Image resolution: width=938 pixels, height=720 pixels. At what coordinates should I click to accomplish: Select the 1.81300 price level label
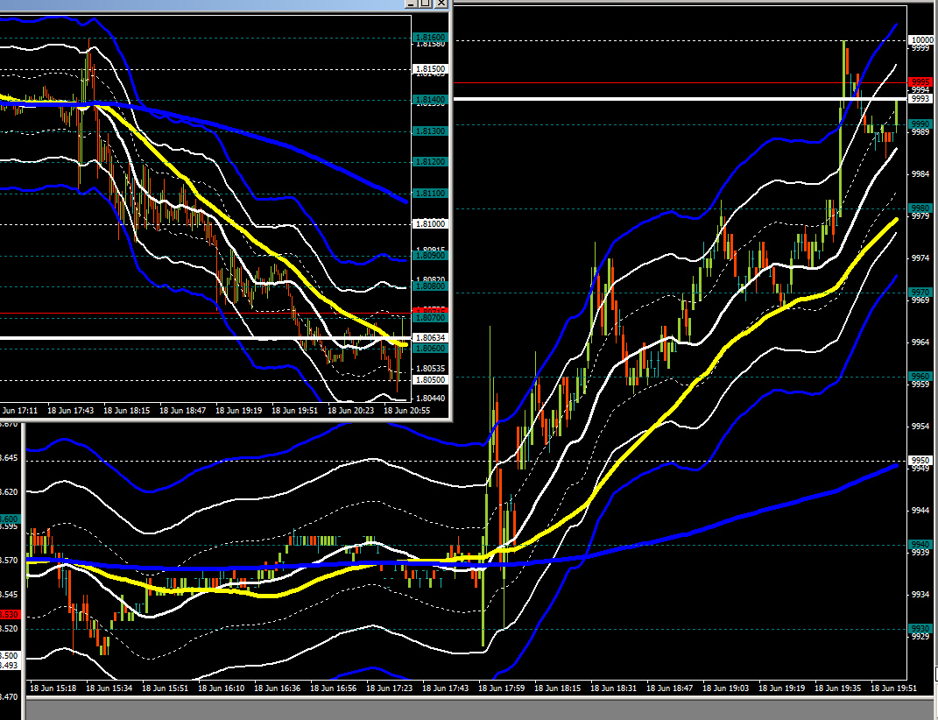tap(431, 131)
